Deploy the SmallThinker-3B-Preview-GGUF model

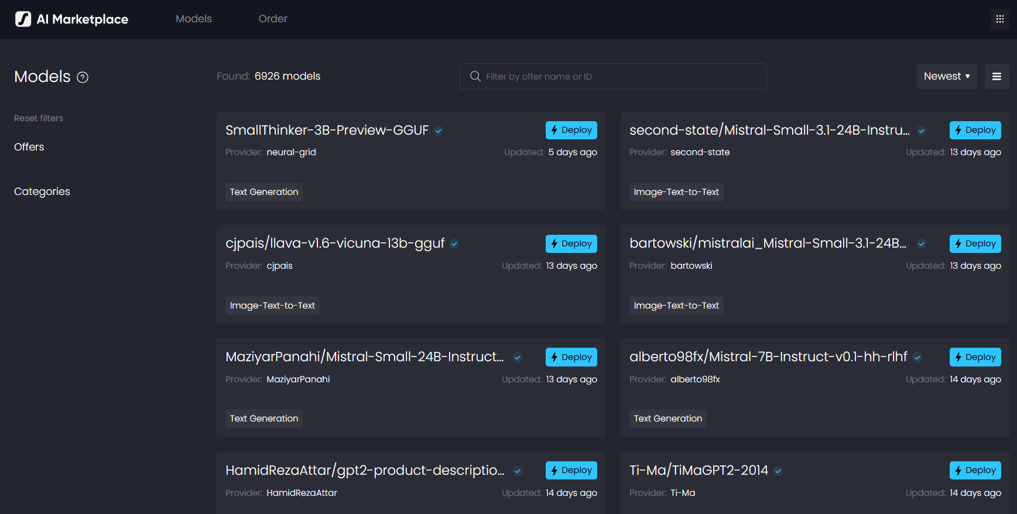(x=571, y=130)
